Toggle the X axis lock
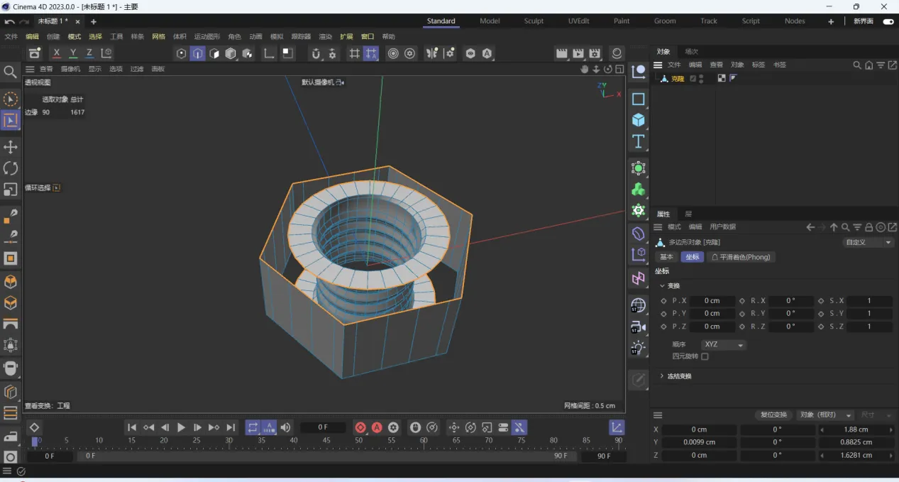Viewport: 899px width, 482px height. pos(57,53)
